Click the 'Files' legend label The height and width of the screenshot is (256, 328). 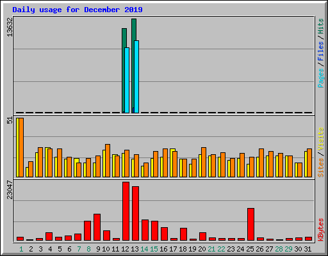(320, 51)
